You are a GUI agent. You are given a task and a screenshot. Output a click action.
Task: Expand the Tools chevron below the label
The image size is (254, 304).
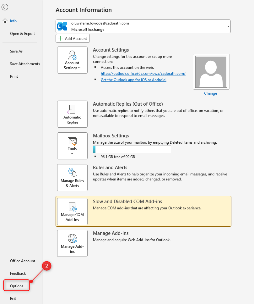pyautogui.click(x=72, y=153)
